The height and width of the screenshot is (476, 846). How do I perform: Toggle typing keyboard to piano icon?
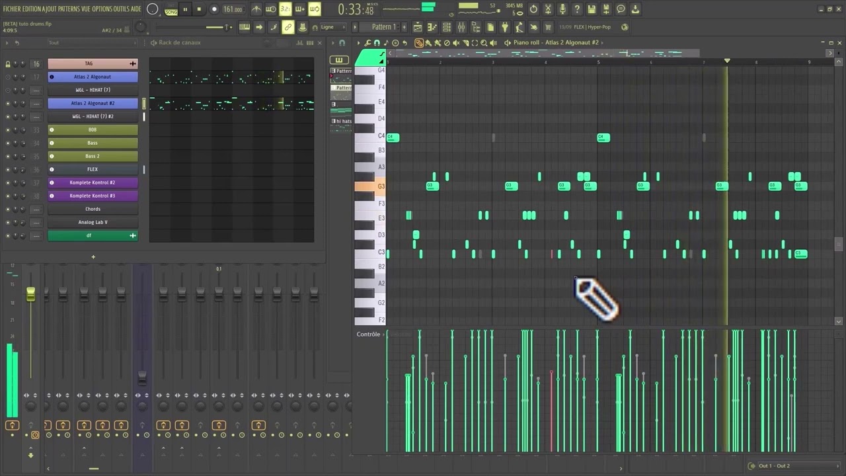(x=245, y=27)
